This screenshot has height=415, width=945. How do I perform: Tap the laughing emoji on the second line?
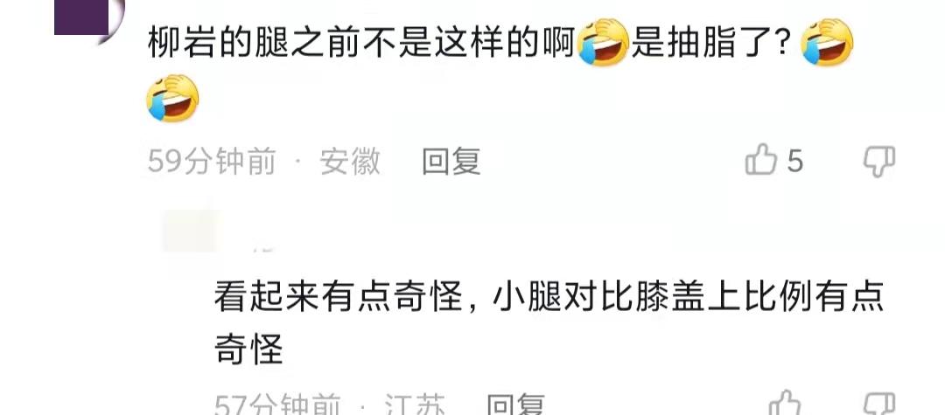[x=173, y=98]
